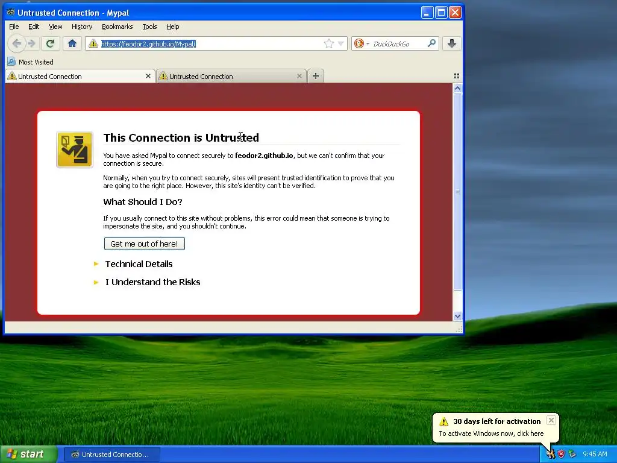617x463 pixels.
Task: Click the warning icon in address bar
Action: (x=93, y=43)
